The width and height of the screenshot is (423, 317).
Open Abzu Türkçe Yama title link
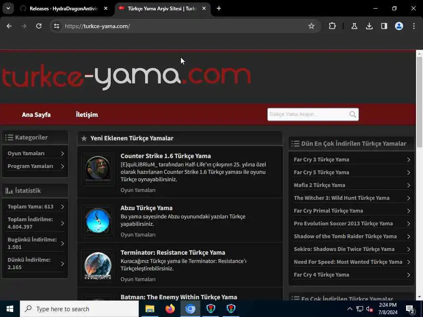[147, 208]
